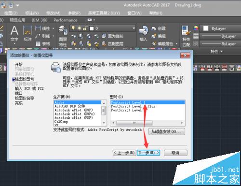
Task: Switch to the 精选应用 ribbon tab
Action: click(x=17, y=20)
